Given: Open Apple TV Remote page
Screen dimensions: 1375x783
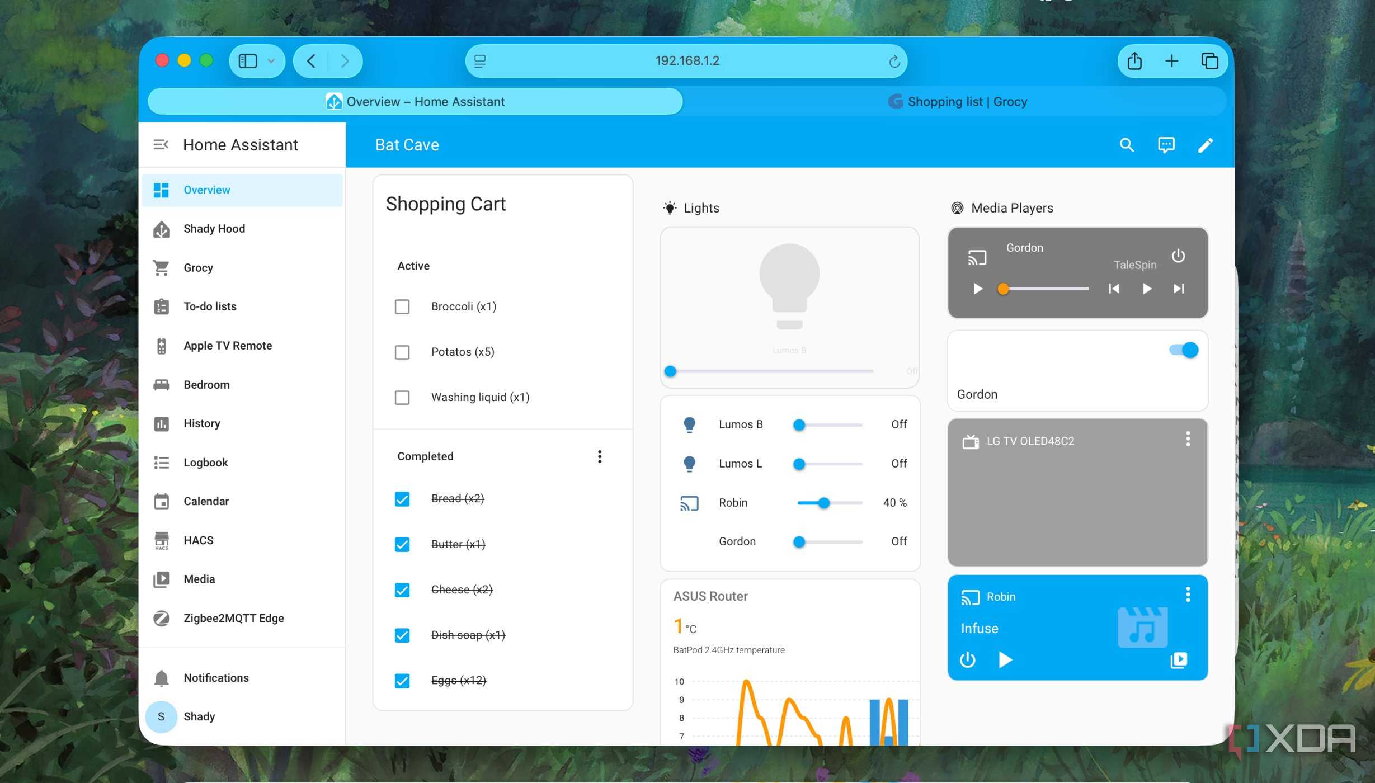Looking at the screenshot, I should click(242, 346).
